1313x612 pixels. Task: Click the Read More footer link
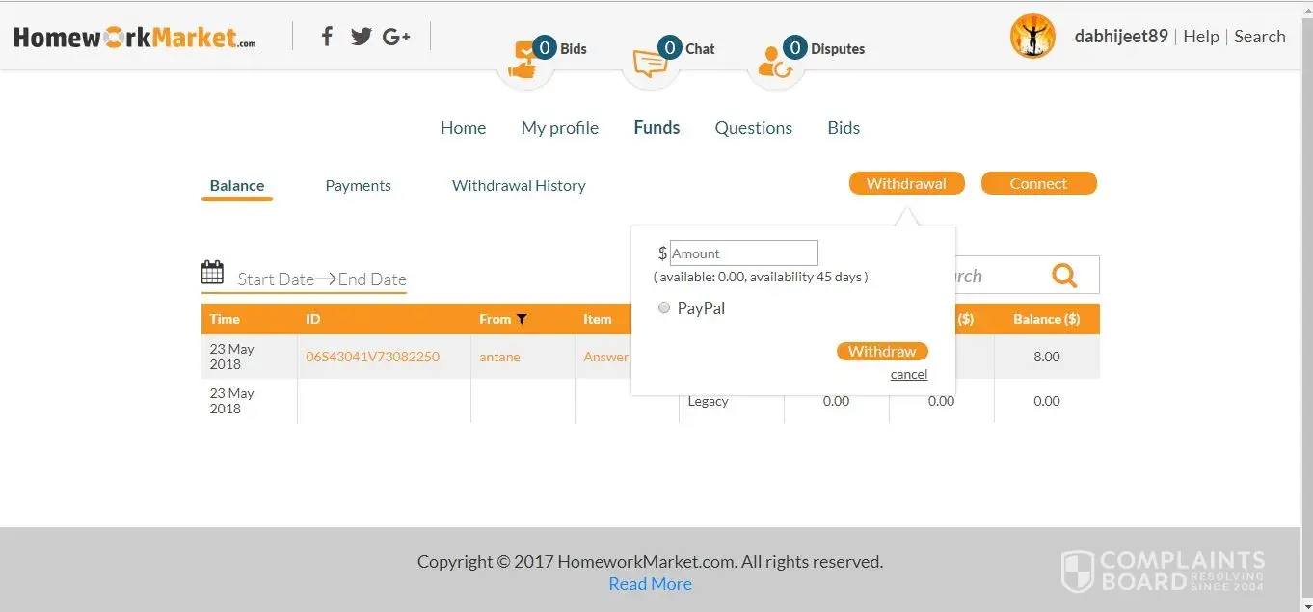coord(650,584)
